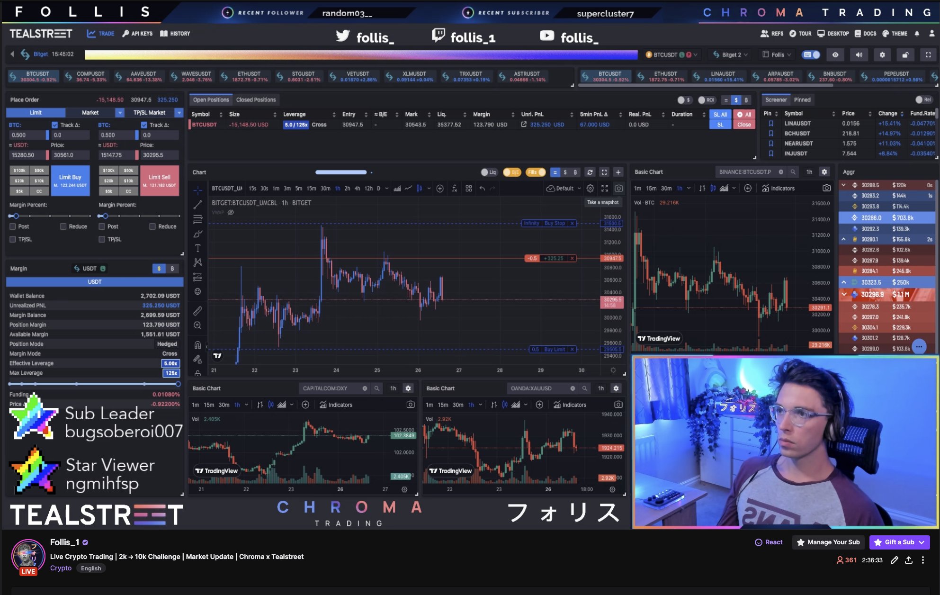Toggle the B/E chart overlay
This screenshot has width=940, height=595.
[x=511, y=172]
